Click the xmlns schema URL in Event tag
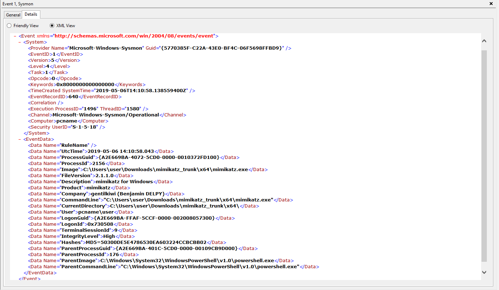This screenshot has width=499, height=290. point(134,36)
